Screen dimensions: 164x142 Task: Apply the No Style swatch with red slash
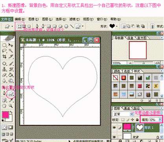pos(116,78)
